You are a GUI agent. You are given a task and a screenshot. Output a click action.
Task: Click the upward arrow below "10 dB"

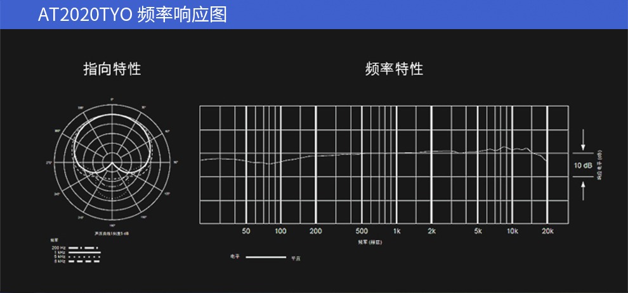pyautogui.click(x=584, y=190)
